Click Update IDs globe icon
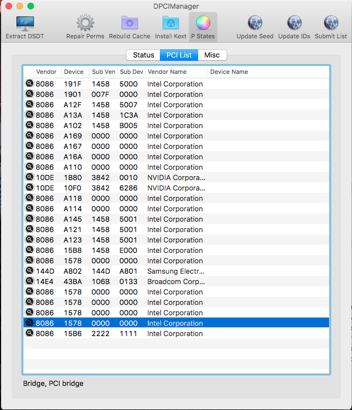This screenshot has width=352, height=410. click(x=294, y=22)
